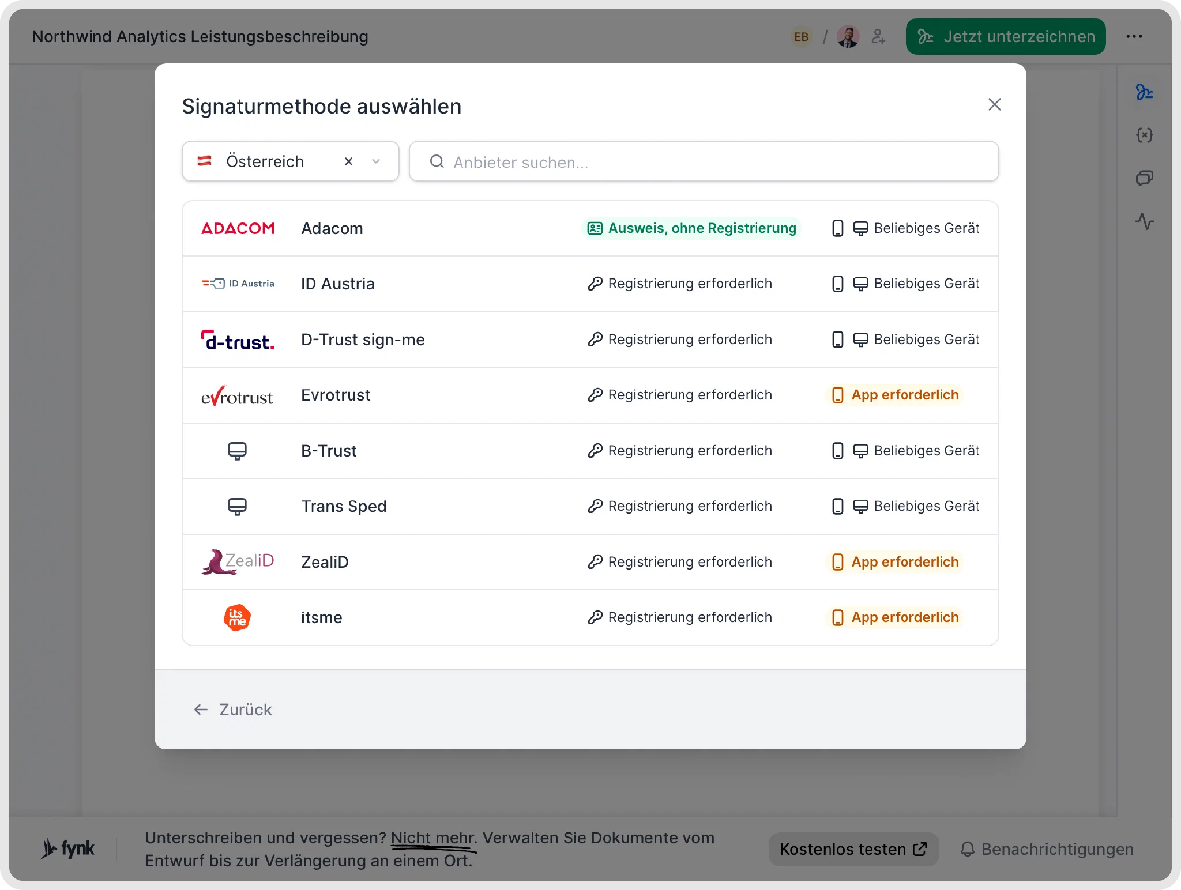1181x890 pixels.
Task: Click ZealiD's App erforderlich badge
Action: pyautogui.click(x=895, y=562)
